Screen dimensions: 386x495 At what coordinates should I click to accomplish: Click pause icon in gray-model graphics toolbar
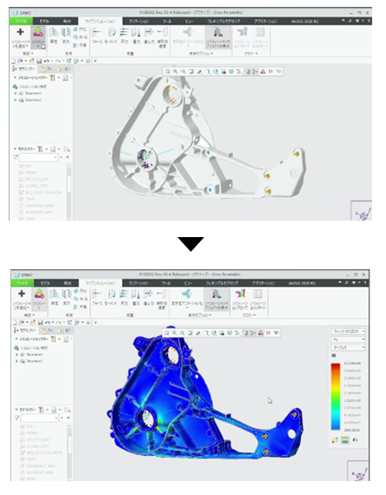click(271, 72)
